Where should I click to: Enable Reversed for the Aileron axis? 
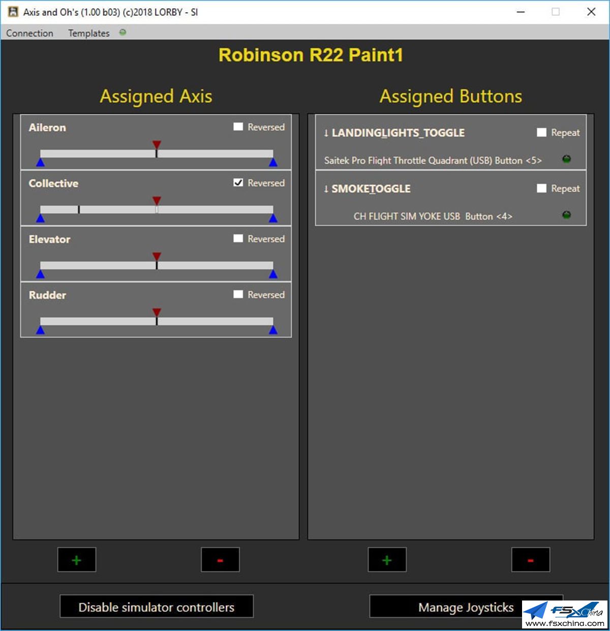(x=238, y=127)
